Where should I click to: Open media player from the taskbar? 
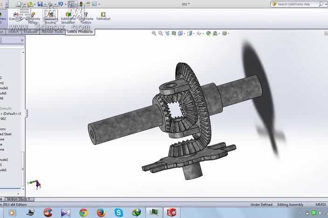[x=12, y=212]
